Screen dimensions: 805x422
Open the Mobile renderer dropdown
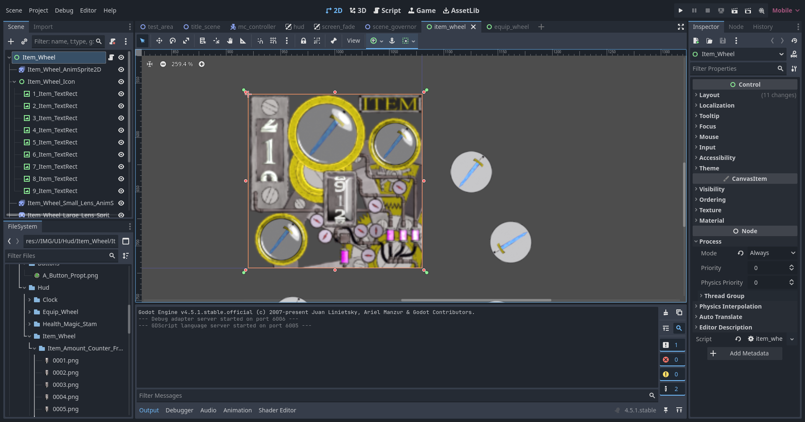pos(786,10)
